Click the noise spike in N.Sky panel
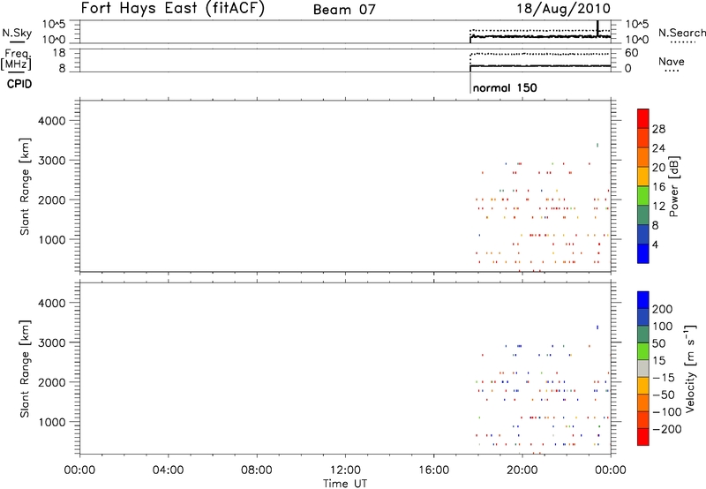The width and height of the screenshot is (706, 489). (597, 28)
